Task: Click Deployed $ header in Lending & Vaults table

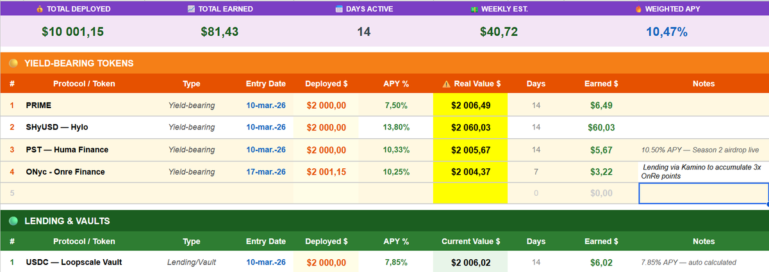Action: click(x=327, y=242)
